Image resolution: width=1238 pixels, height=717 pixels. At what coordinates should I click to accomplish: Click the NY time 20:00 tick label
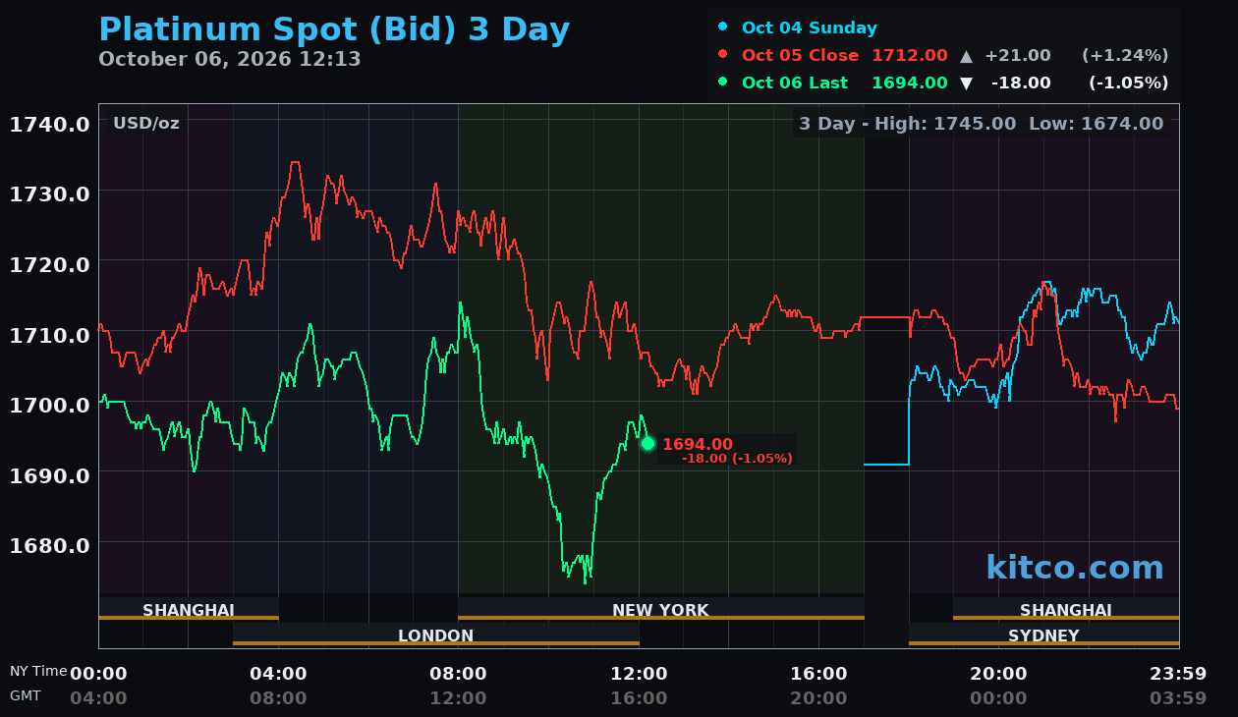click(x=998, y=674)
